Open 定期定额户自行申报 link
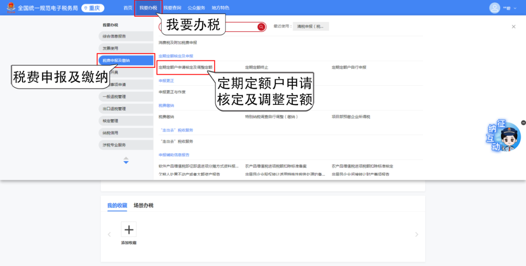The height and width of the screenshot is (266, 526). click(x=349, y=67)
